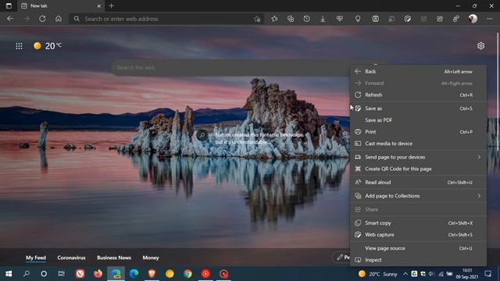Open page settings gear icon

pos(481,46)
